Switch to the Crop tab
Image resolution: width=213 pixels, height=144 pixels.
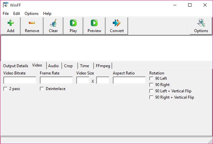point(68,66)
